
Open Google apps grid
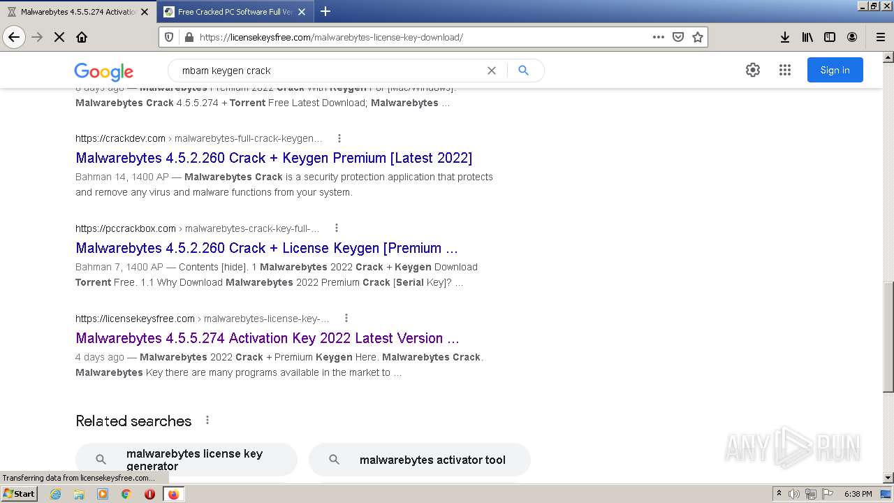click(785, 70)
